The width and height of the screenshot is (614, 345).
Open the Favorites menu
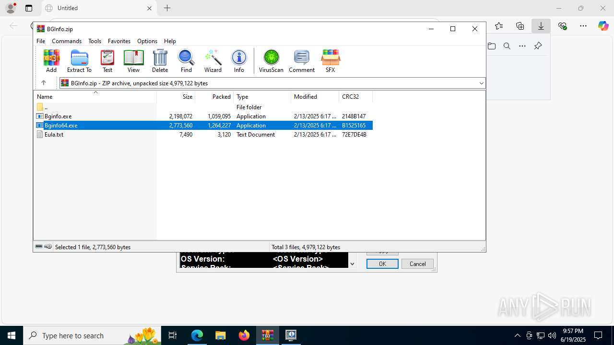click(x=119, y=41)
